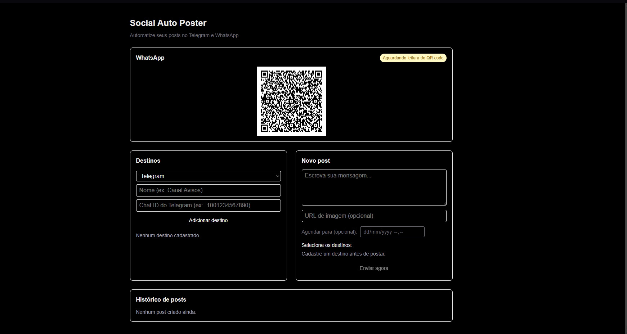
Task: Click Enviar agora button
Action: click(374, 268)
